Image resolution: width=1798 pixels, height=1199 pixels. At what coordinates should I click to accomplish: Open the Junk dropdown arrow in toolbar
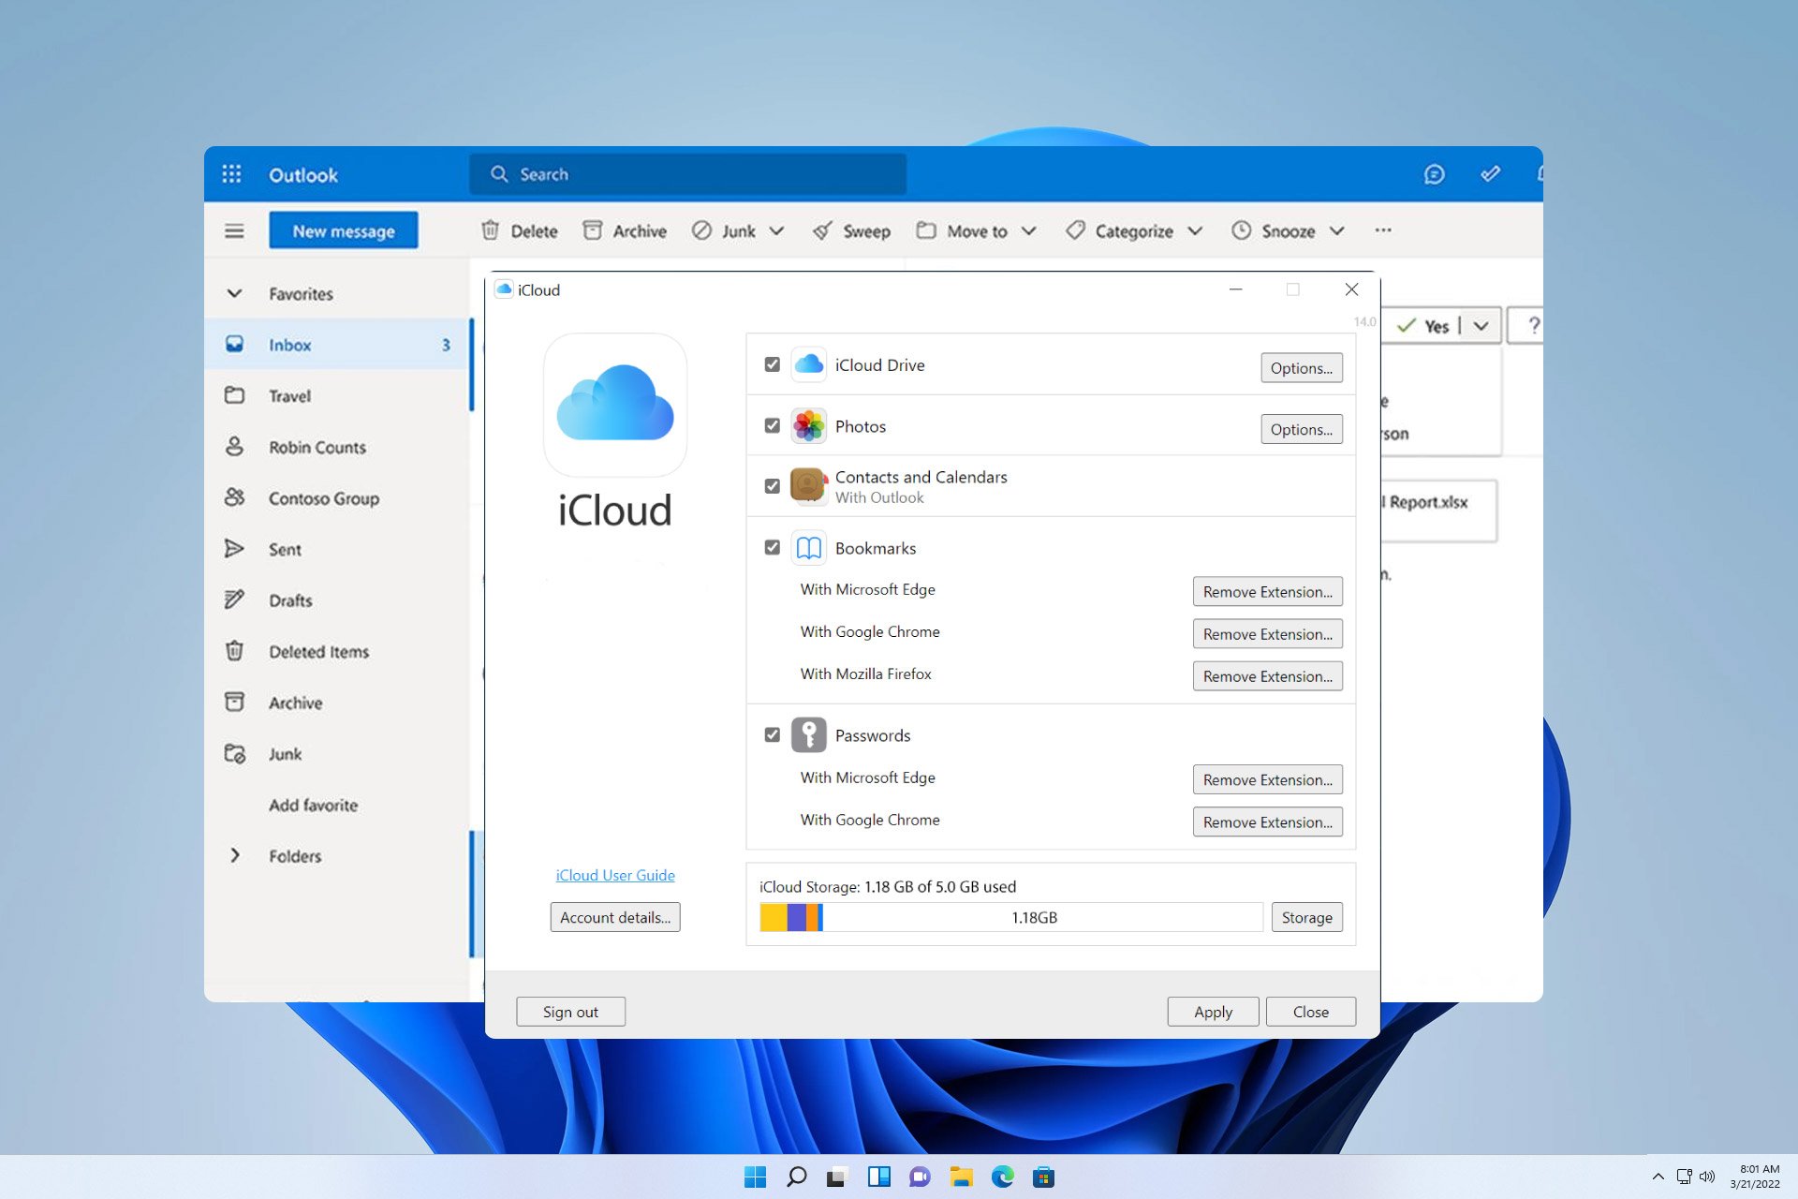coord(776,230)
